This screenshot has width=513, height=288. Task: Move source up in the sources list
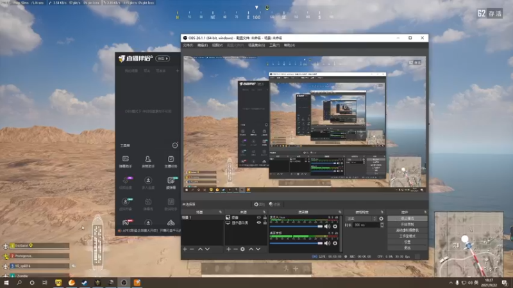coord(251,249)
